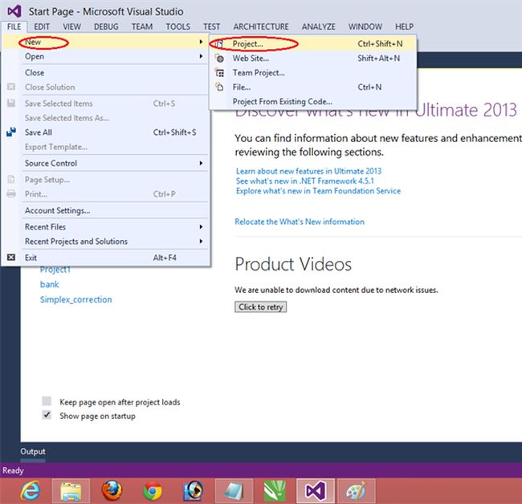The image size is (522, 504).
Task: Open the VIEW menu
Action: coord(72,26)
